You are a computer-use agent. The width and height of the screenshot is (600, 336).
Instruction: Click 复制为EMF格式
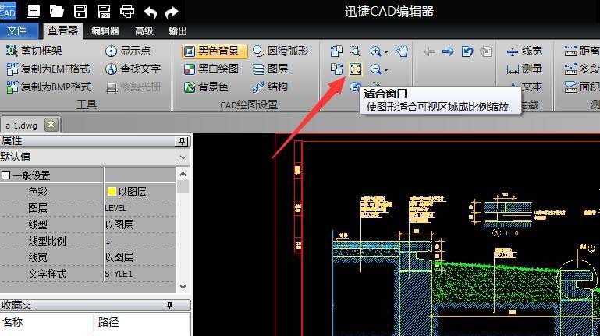tap(48, 69)
